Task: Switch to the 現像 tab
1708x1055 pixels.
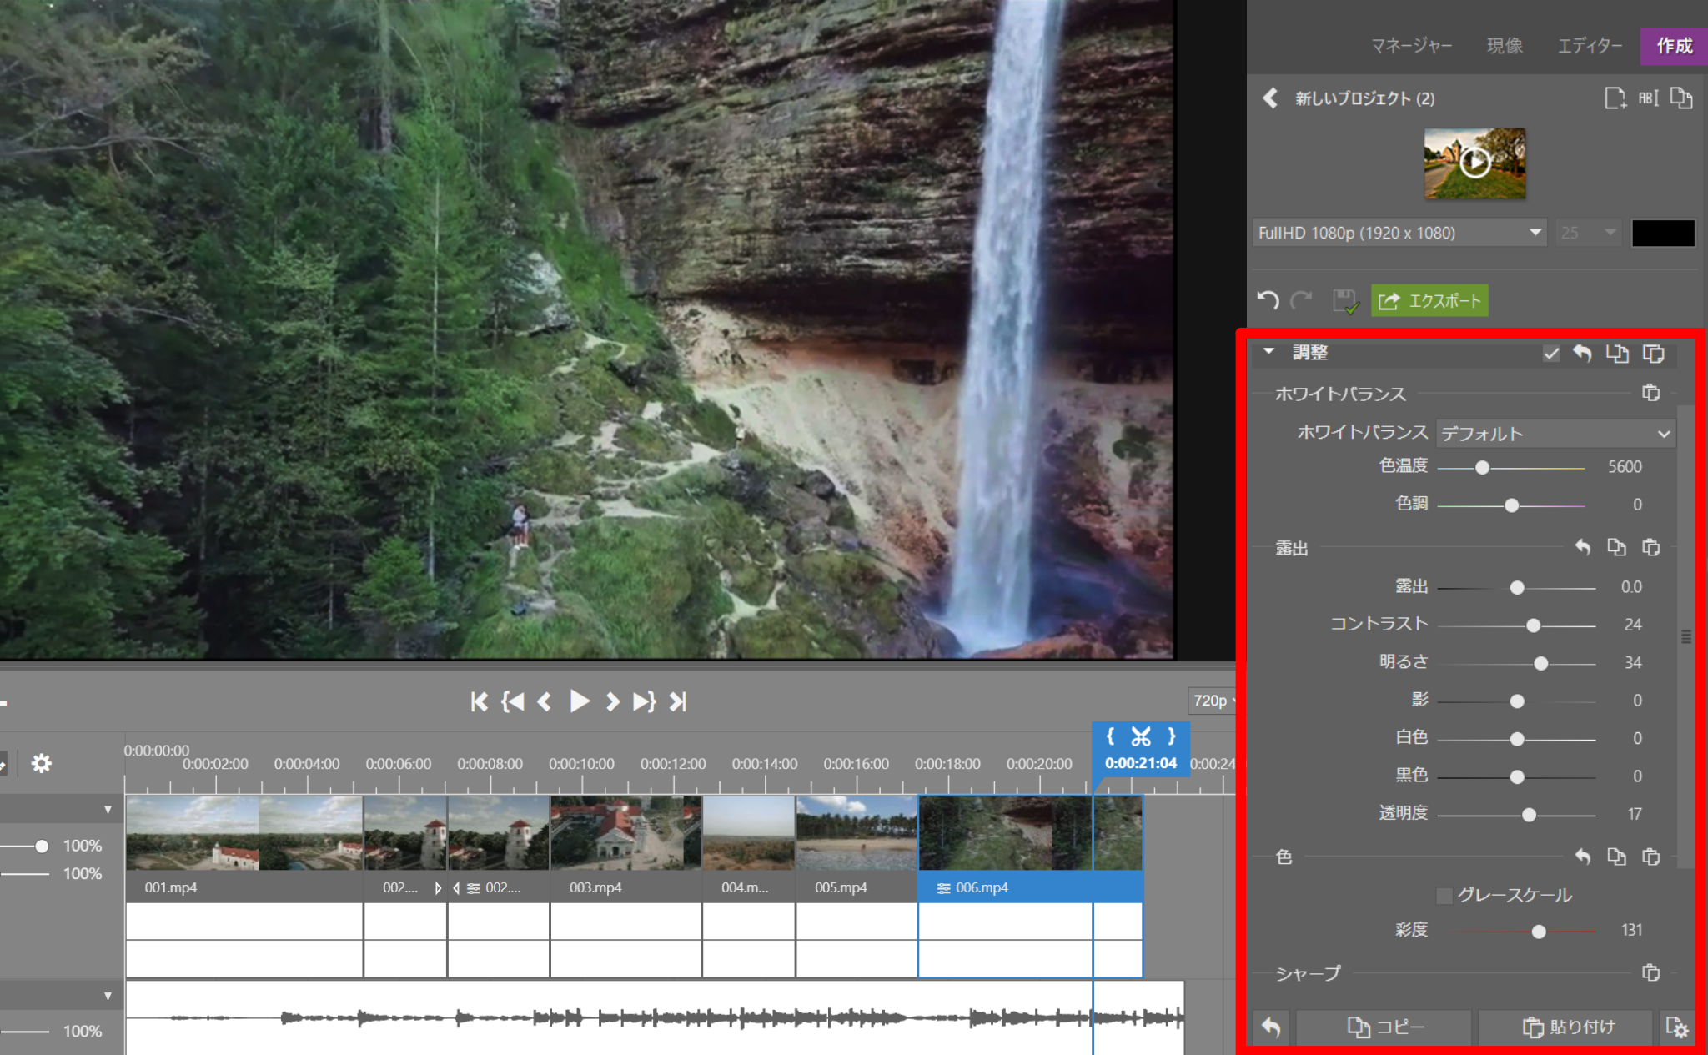Action: pos(1505,46)
